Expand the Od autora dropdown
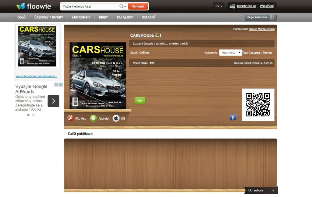 pyautogui.click(x=261, y=190)
